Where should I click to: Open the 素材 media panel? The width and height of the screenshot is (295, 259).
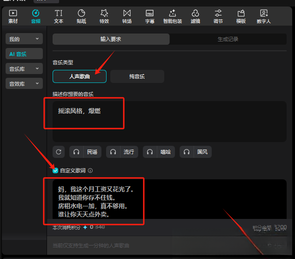pyautogui.click(x=13, y=17)
